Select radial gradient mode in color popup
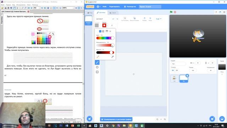Screen dimensions: 227x128 [x=110, y=31]
